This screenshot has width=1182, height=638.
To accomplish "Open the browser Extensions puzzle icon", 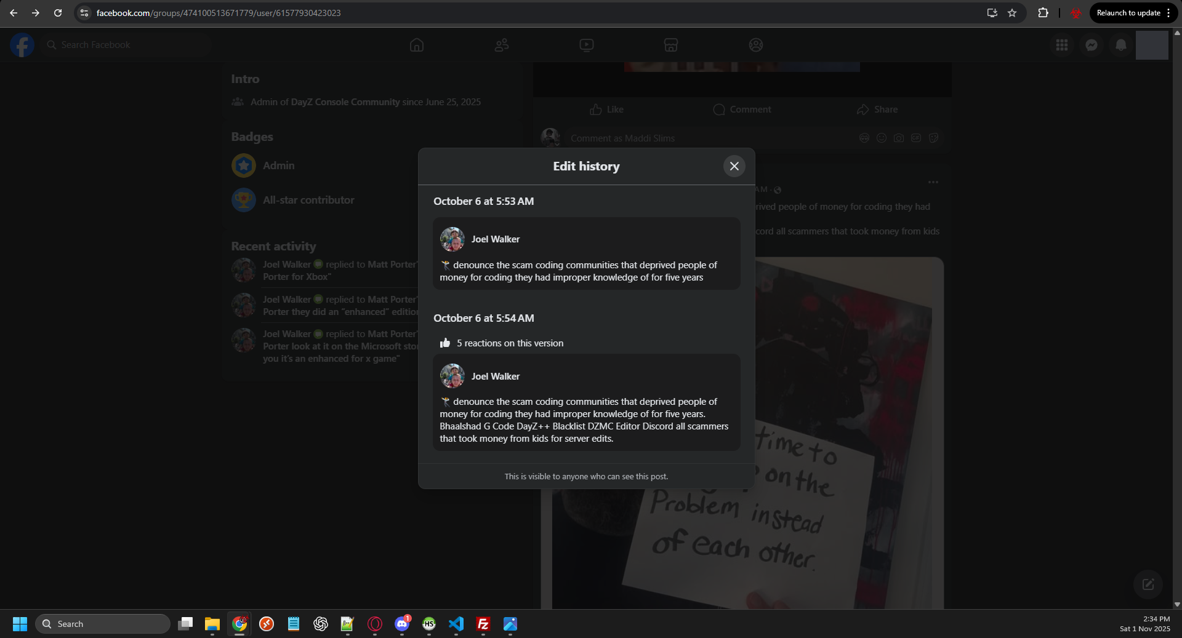I will pos(1043,13).
